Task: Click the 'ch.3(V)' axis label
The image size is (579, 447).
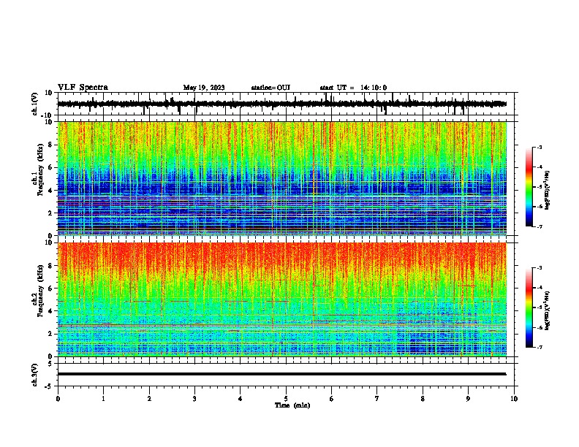Action: [x=35, y=375]
